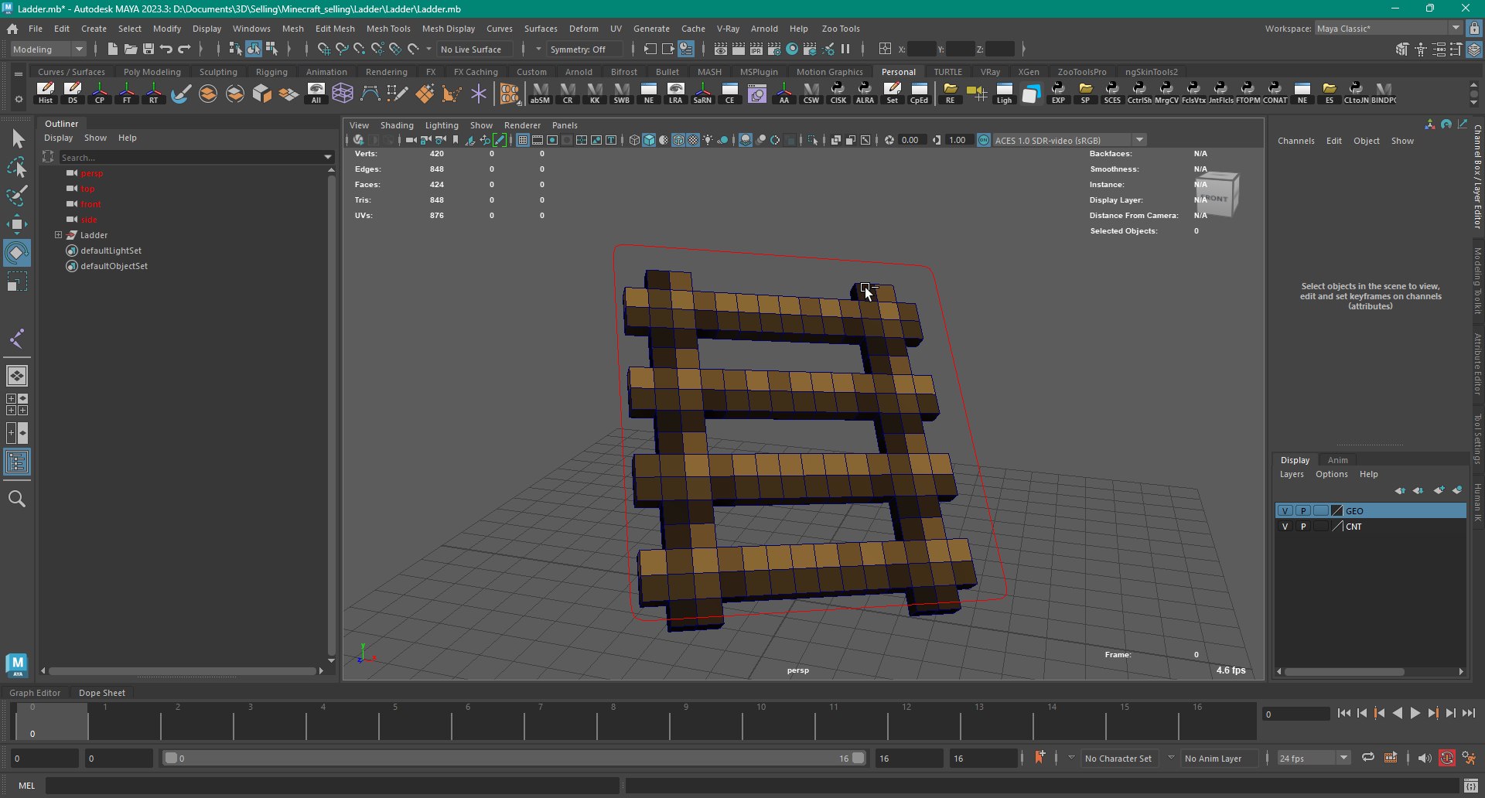1485x798 pixels.
Task: Open Layers menu in the layer editor
Action: point(1292,474)
